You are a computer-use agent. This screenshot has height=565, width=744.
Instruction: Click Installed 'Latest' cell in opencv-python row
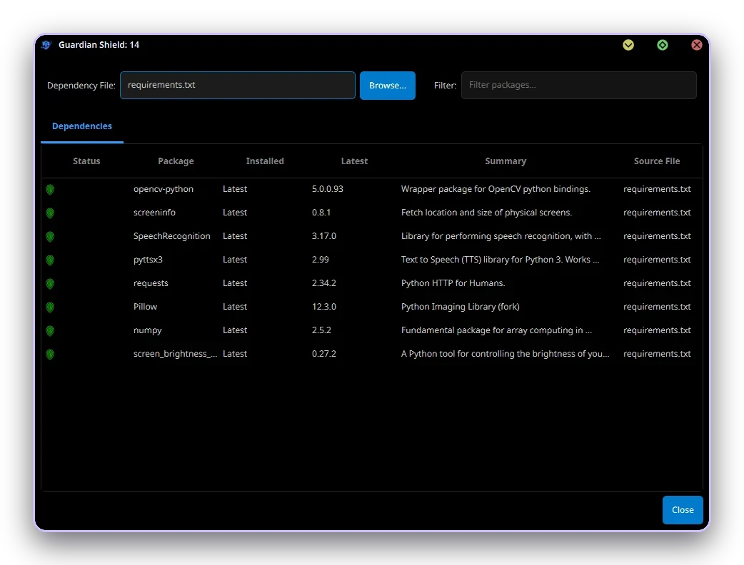click(x=235, y=188)
